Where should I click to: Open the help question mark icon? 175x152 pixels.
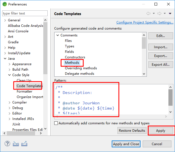pos(7,144)
